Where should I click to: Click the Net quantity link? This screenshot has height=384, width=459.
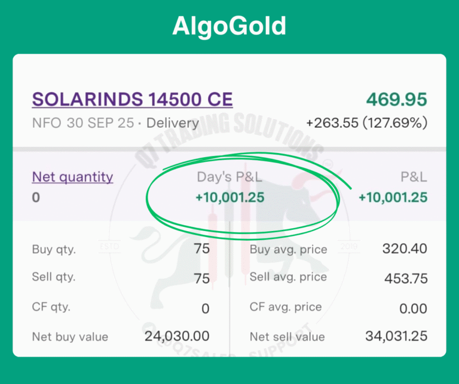coord(72,177)
